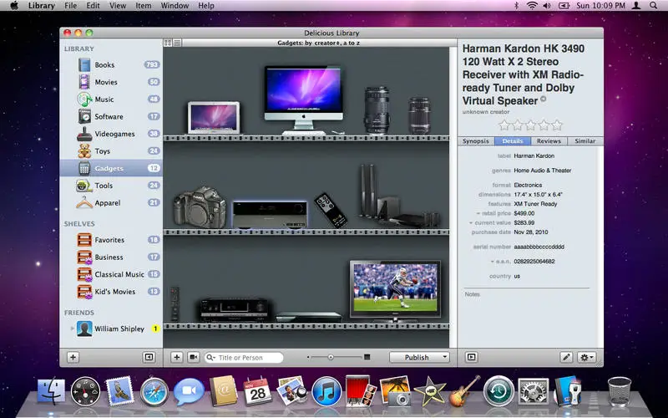
Task: Open the Videogames library
Action: pyautogui.click(x=111, y=134)
